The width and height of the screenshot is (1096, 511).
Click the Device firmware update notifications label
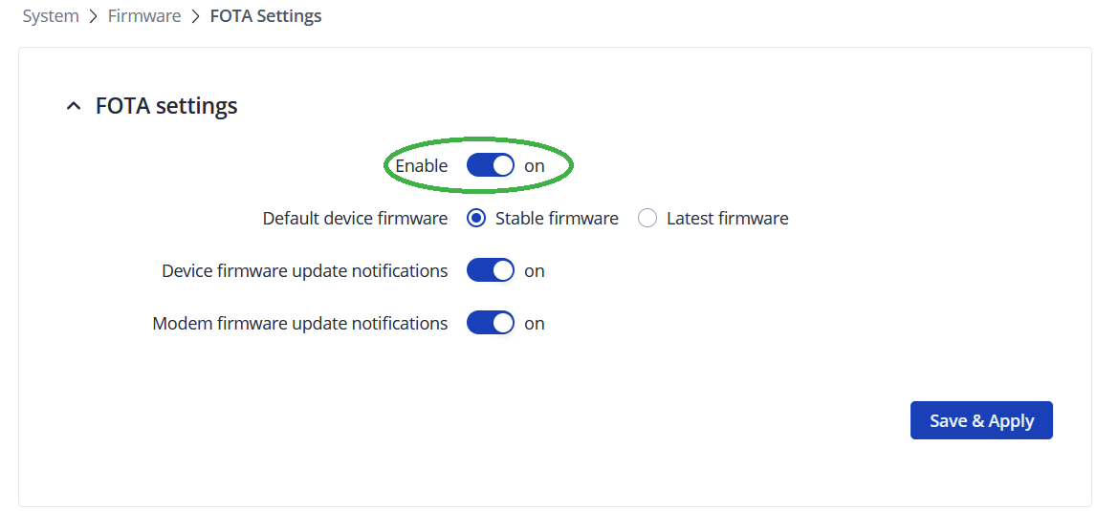coord(305,271)
